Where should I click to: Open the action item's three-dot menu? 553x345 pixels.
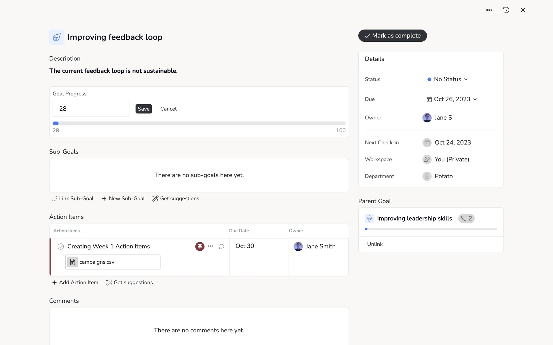pos(211,246)
